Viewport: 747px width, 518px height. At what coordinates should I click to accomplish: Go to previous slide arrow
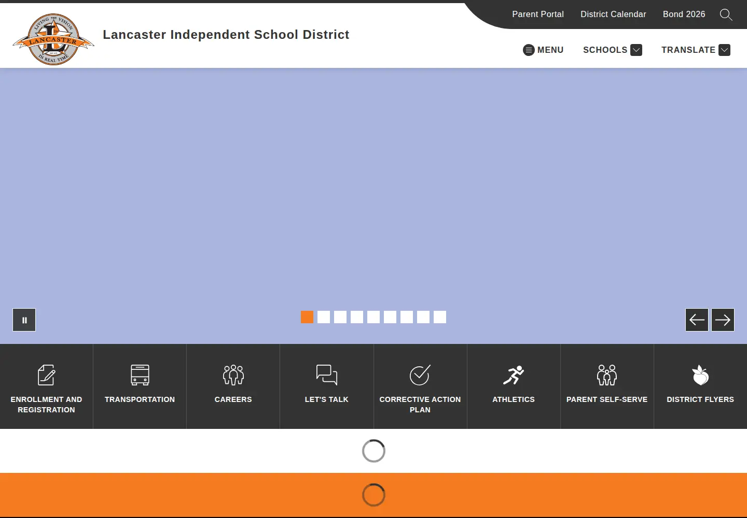[697, 320]
